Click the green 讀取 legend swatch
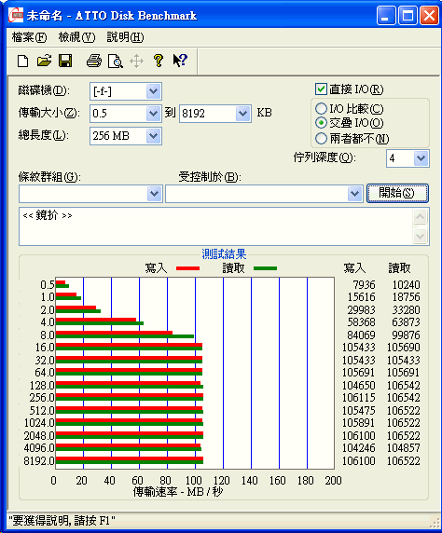Image resolution: width=442 pixels, height=533 pixels. click(266, 268)
